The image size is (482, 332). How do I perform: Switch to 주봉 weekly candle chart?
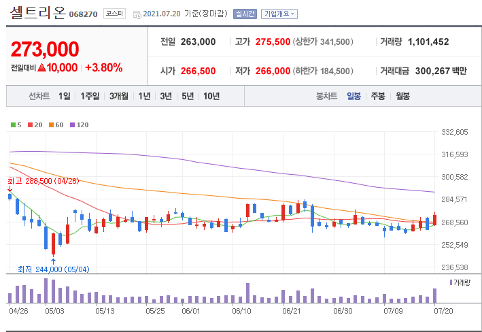coord(378,97)
